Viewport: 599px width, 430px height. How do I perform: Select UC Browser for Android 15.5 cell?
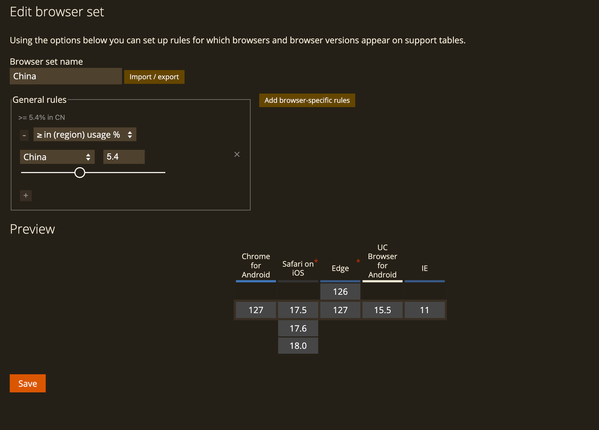(382, 310)
